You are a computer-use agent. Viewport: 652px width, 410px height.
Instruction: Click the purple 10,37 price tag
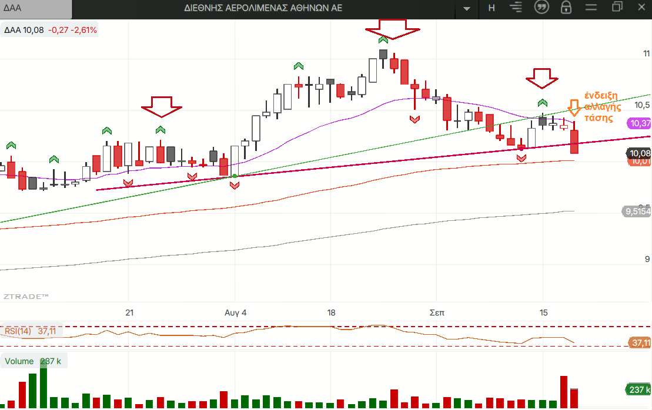tap(640, 123)
